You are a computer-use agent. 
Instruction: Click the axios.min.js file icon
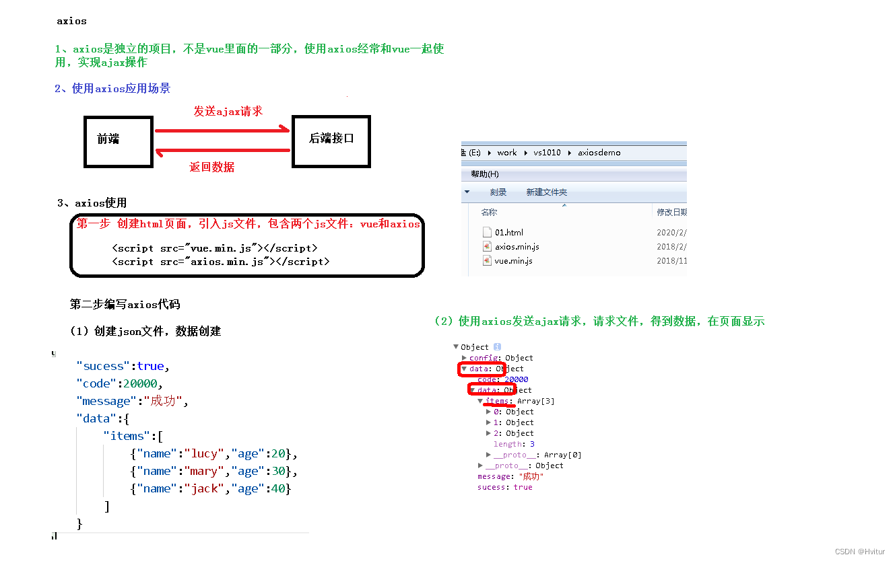tap(488, 246)
